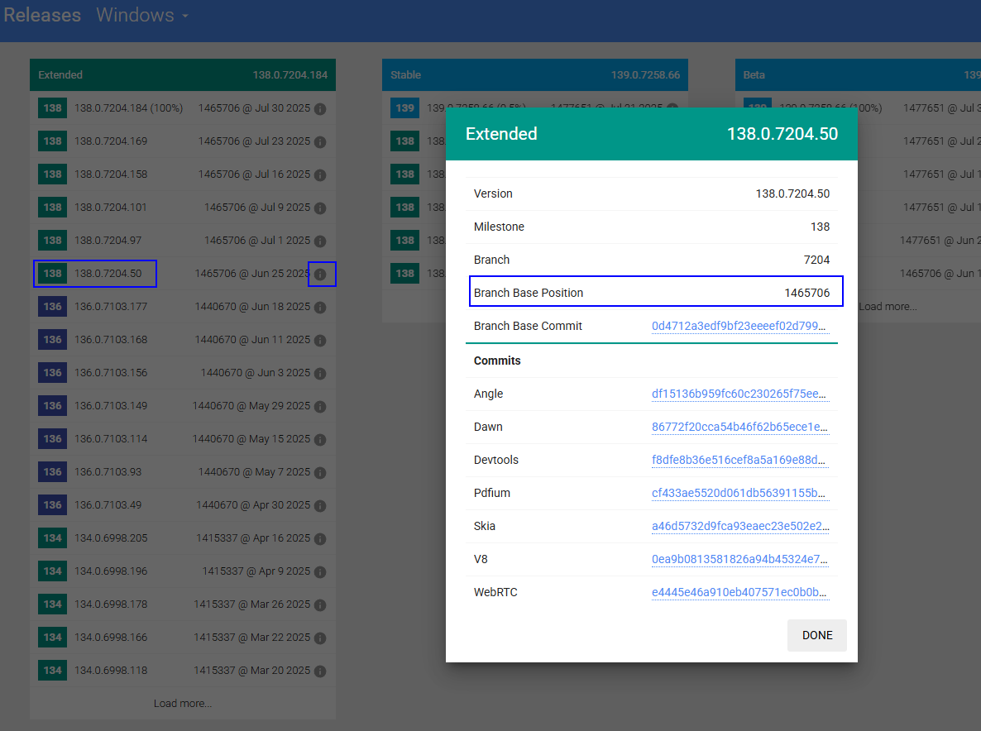The width and height of the screenshot is (981, 731).
Task: Click info icon for 134.0.6998.205
Action: [x=320, y=538]
